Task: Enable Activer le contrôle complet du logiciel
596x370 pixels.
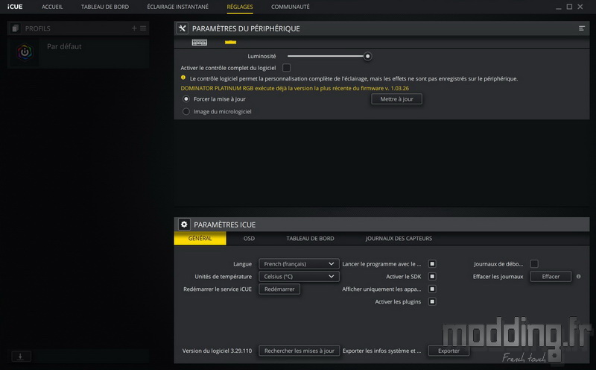Action: pyautogui.click(x=286, y=68)
